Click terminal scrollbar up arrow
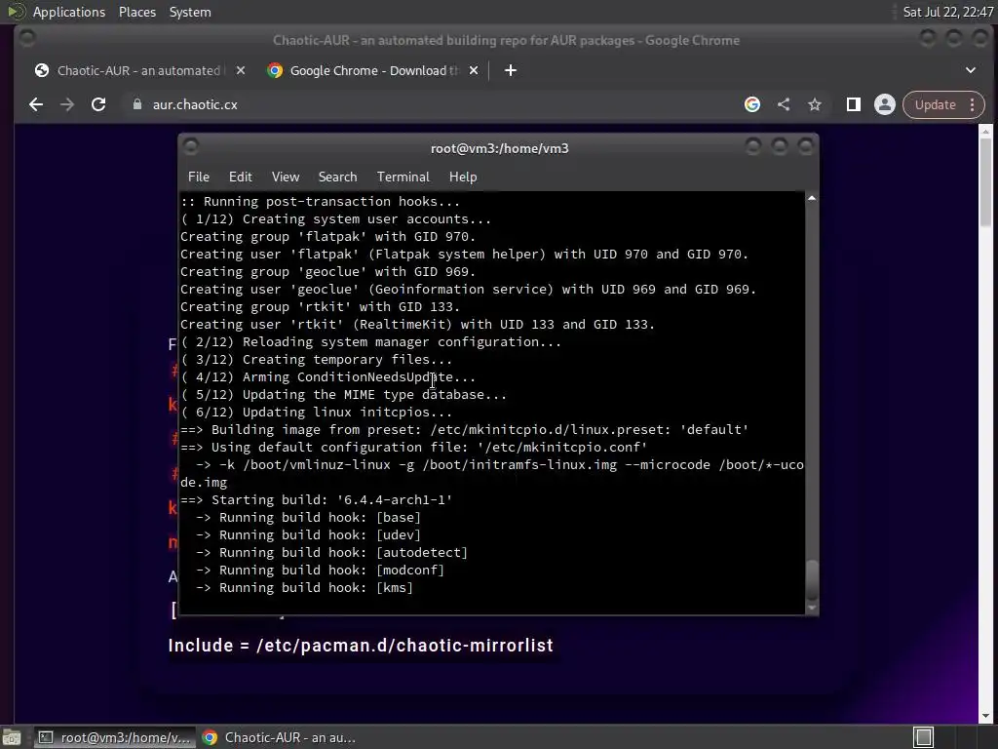This screenshot has height=749, width=998. 812,198
